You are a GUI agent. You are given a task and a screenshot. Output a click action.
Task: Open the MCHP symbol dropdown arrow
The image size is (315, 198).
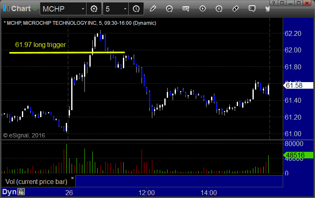pyautogui.click(x=83, y=9)
